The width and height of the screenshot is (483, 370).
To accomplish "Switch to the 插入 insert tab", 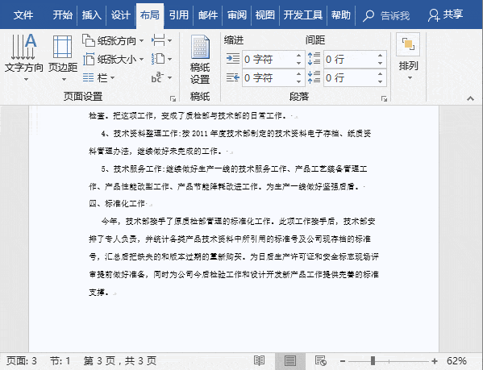I will coord(91,15).
